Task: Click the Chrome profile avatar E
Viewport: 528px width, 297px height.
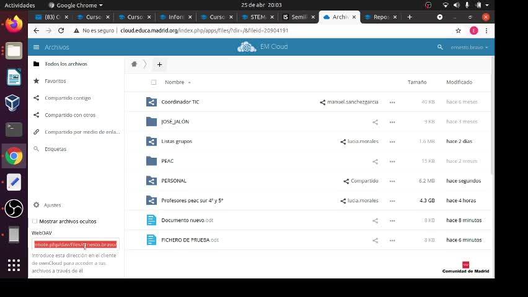Action: [474, 30]
